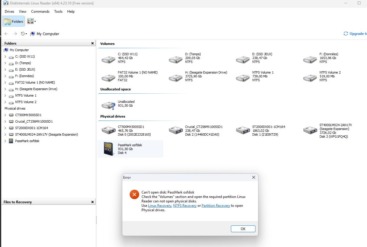367x247 pixels.
Task: Select PassMark osfdisk in the tree
Action: point(27,141)
